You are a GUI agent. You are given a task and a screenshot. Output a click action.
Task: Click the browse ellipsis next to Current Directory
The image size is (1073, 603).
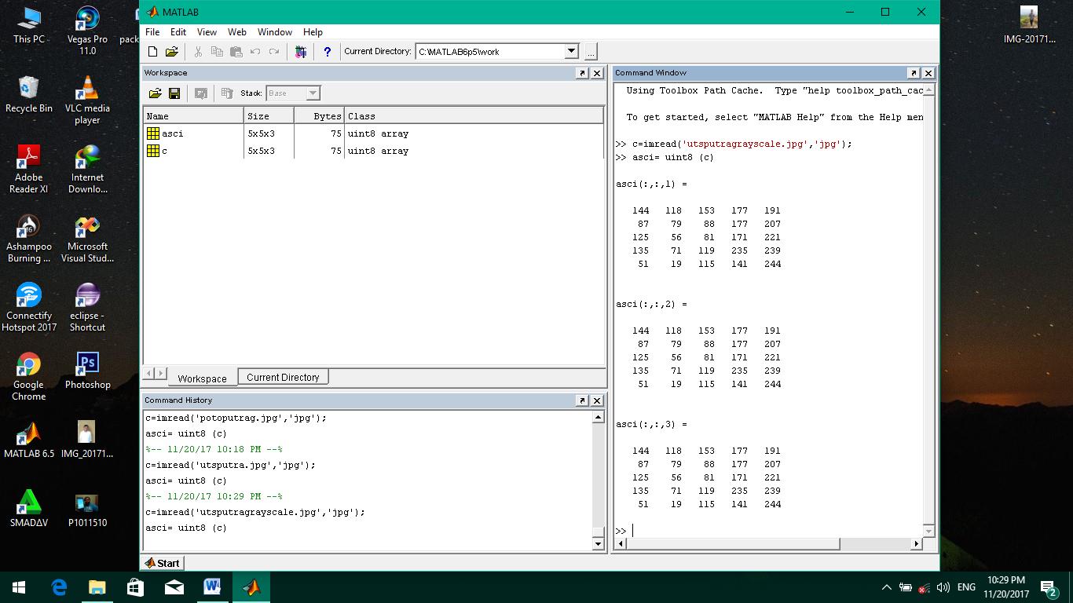pyautogui.click(x=590, y=51)
